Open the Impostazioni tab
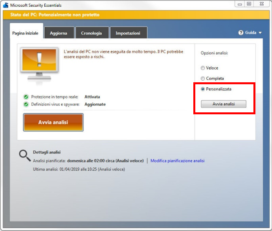272x231 pixels. [128, 33]
